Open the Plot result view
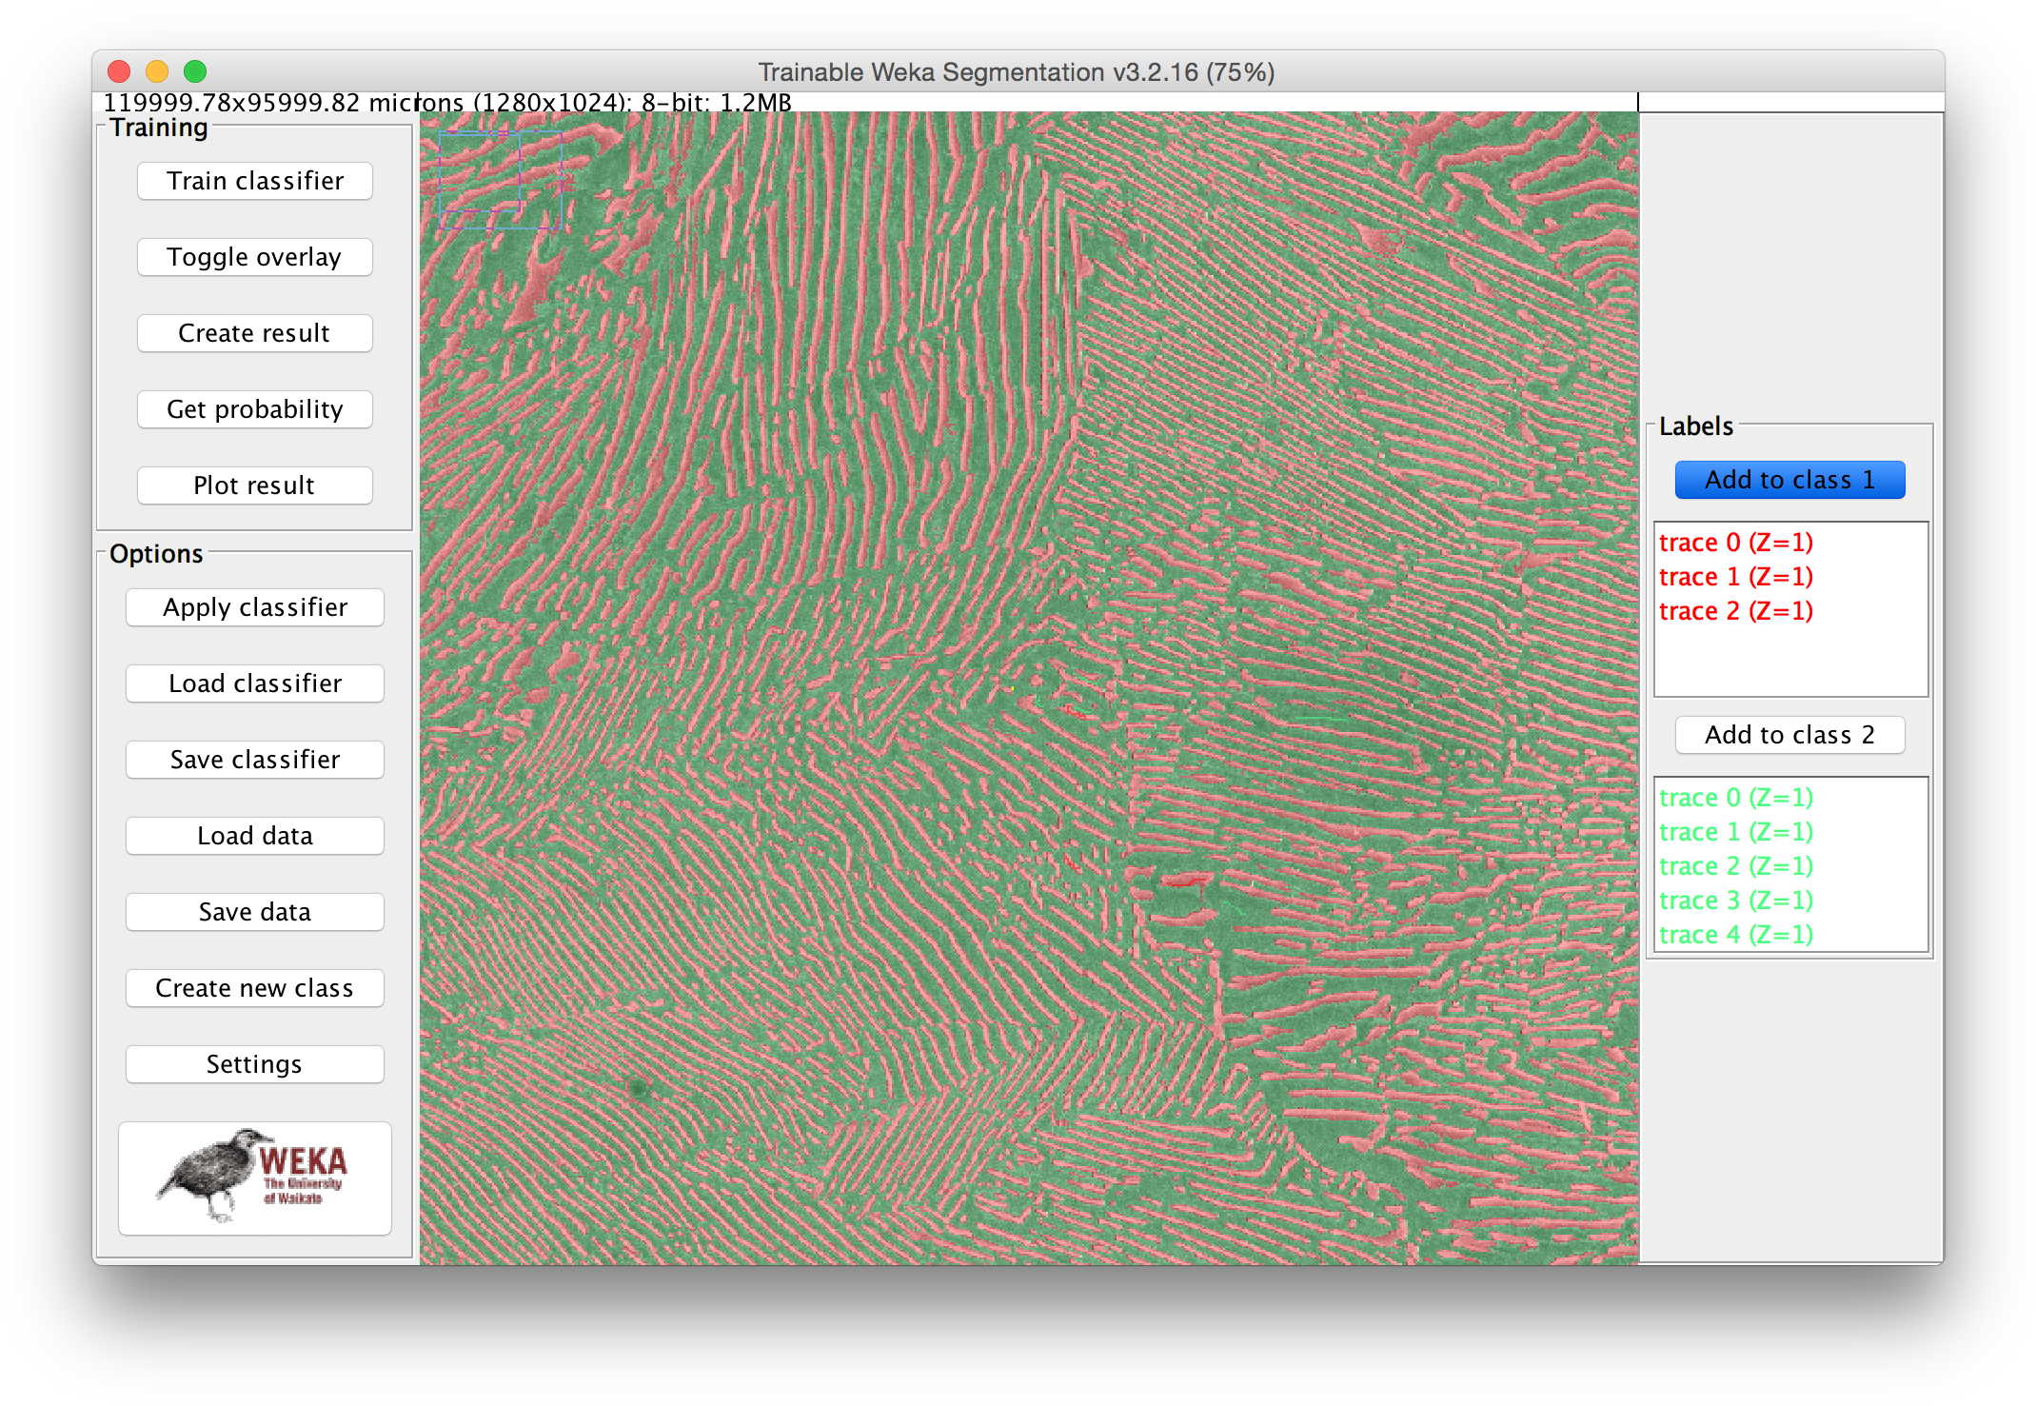 click(x=254, y=485)
